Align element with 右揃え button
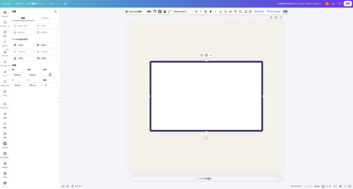Image resolution: width=353 pixels, height=189 pixels. click(x=46, y=58)
